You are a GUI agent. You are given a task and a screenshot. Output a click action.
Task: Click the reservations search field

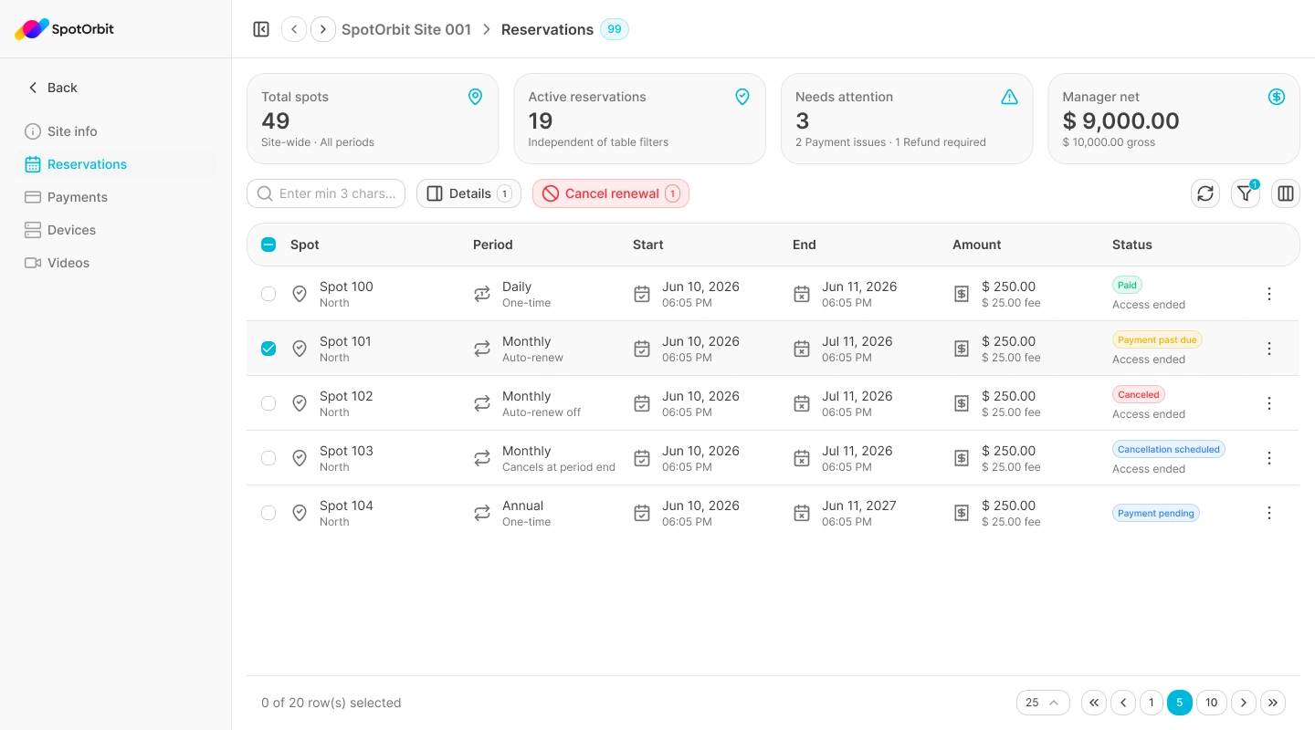[x=326, y=193]
